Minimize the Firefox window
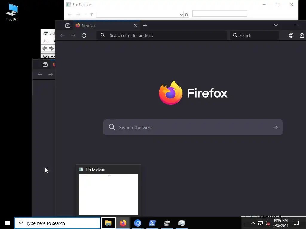 click(x=296, y=25)
